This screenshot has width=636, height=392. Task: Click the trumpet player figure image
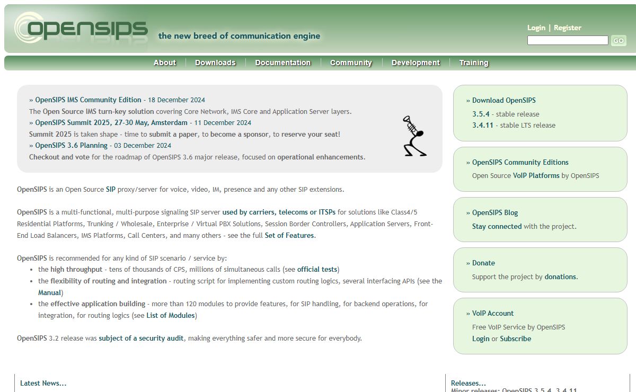pos(414,136)
